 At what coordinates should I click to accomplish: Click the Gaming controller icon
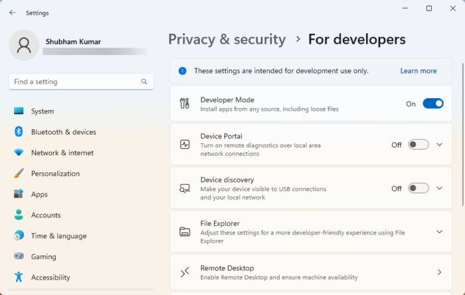coord(19,257)
